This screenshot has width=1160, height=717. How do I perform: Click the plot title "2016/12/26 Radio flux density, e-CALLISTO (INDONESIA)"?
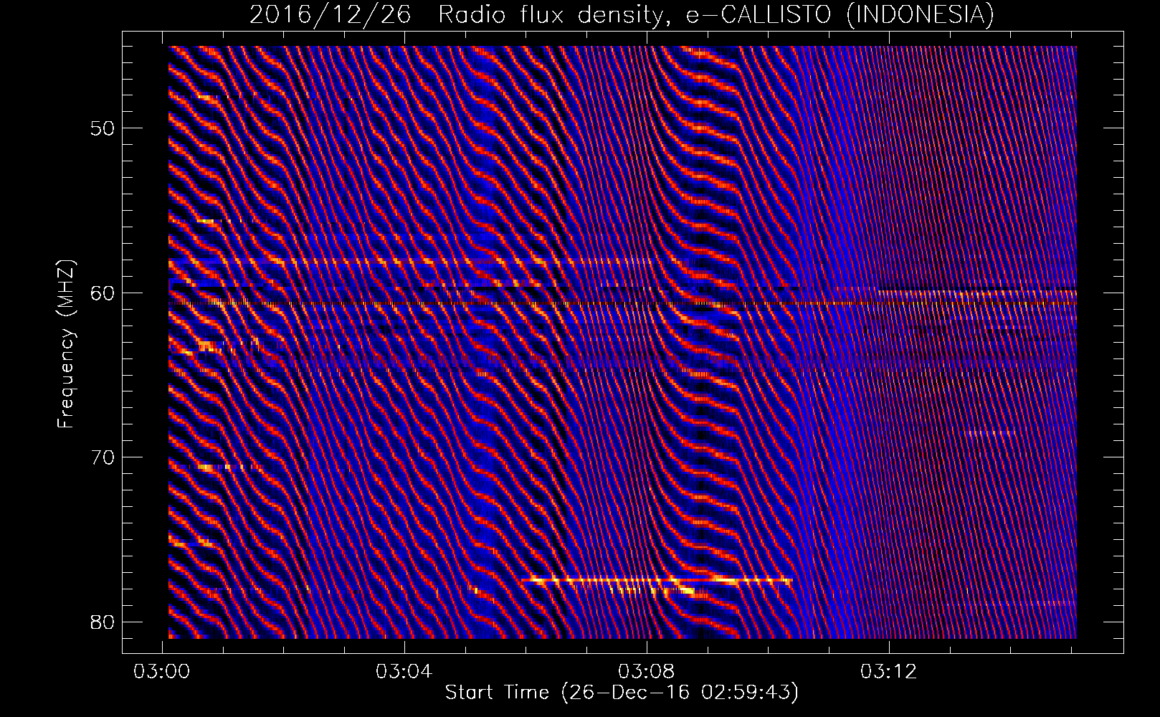622,14
